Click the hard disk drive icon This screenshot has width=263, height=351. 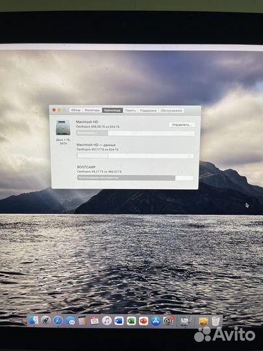coord(63,127)
